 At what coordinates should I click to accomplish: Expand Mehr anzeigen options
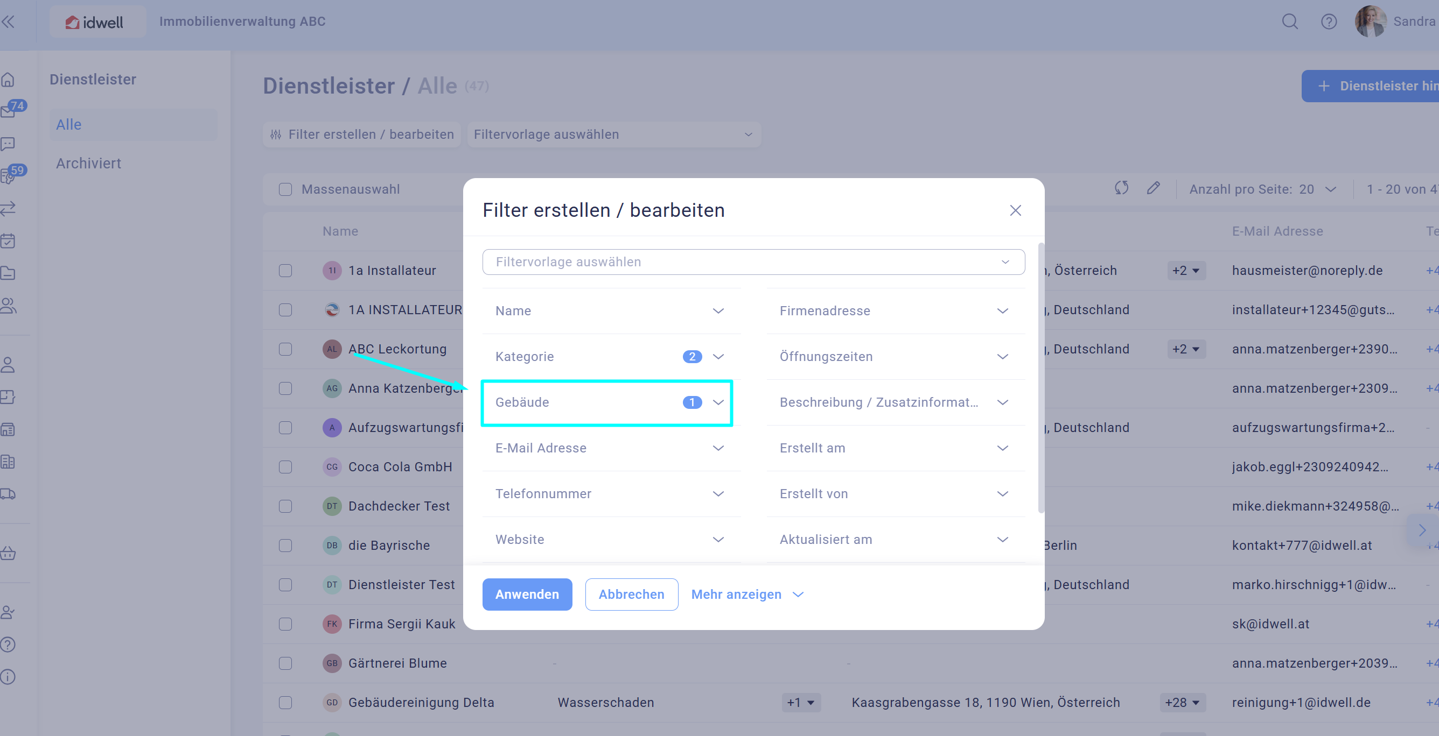(748, 595)
